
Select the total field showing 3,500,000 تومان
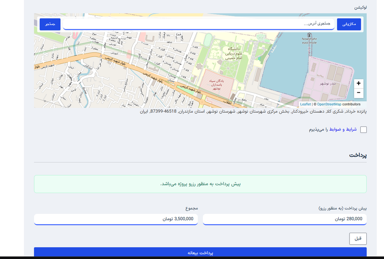(x=116, y=219)
